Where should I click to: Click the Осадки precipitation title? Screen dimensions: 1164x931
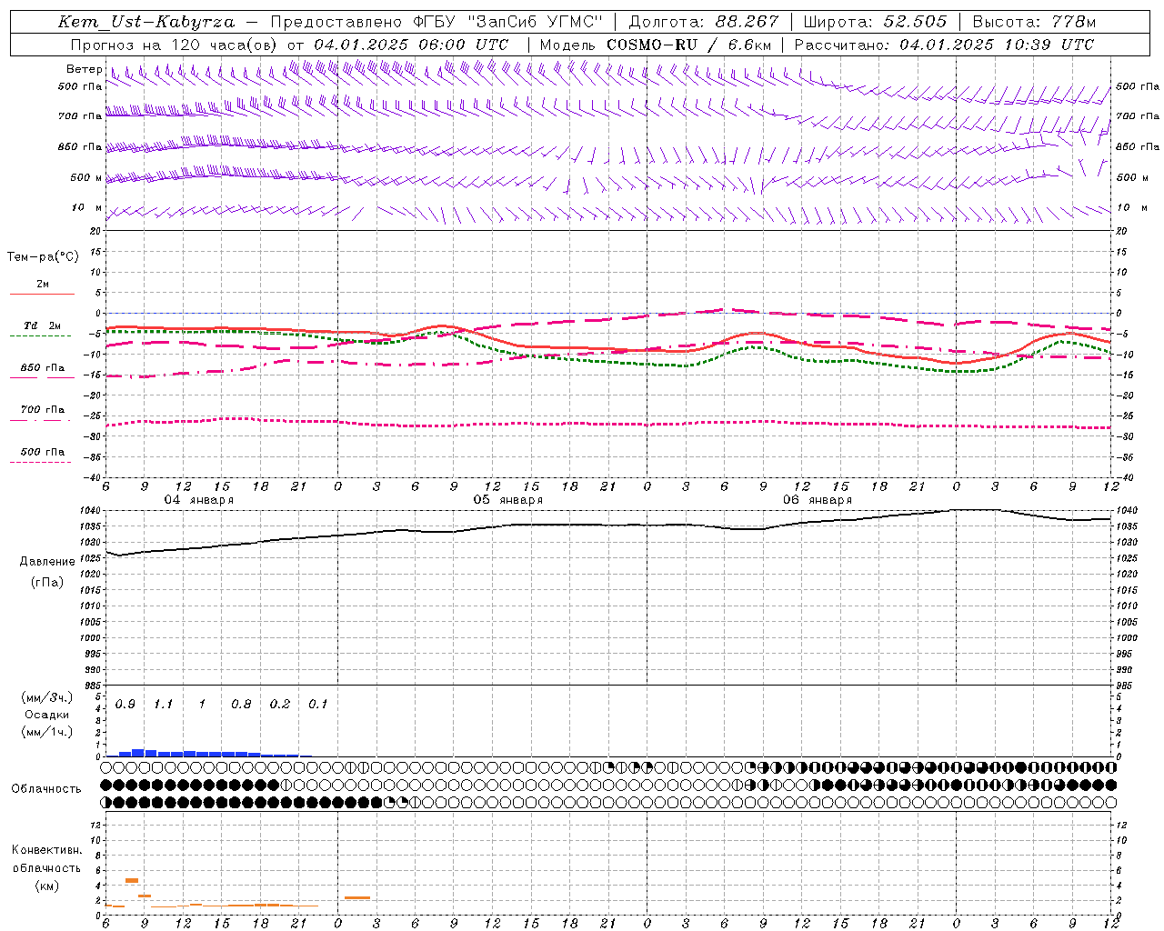(x=47, y=715)
